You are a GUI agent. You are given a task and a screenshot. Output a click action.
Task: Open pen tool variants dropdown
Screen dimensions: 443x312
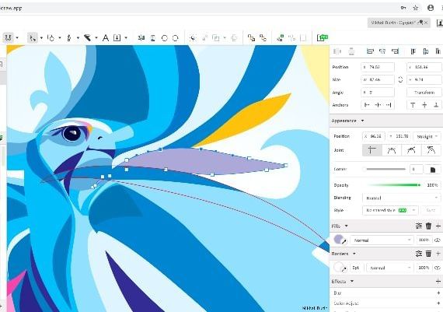[78, 37]
